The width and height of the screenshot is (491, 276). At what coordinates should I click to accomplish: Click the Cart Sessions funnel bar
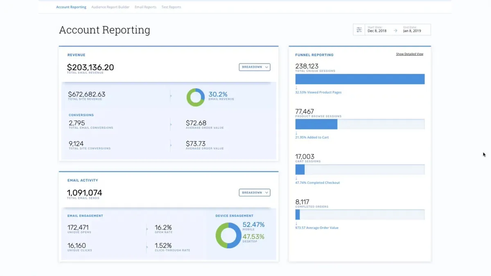pyautogui.click(x=360, y=169)
